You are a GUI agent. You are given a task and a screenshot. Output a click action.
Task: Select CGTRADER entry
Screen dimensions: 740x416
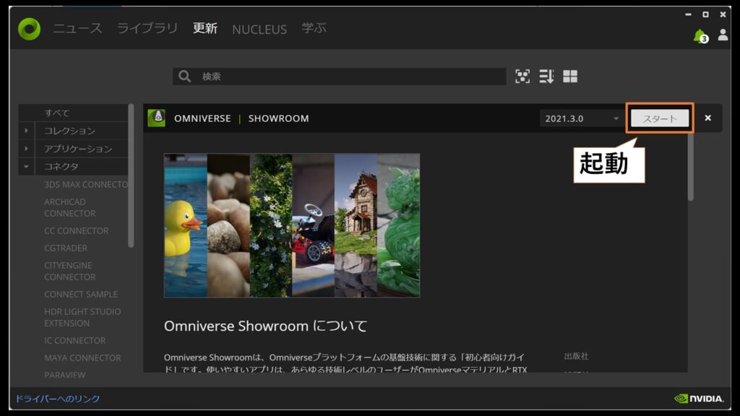pyautogui.click(x=66, y=248)
